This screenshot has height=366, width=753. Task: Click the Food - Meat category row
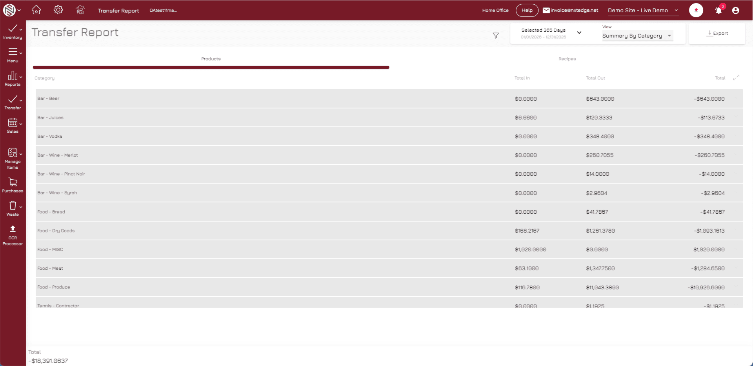[389, 268]
